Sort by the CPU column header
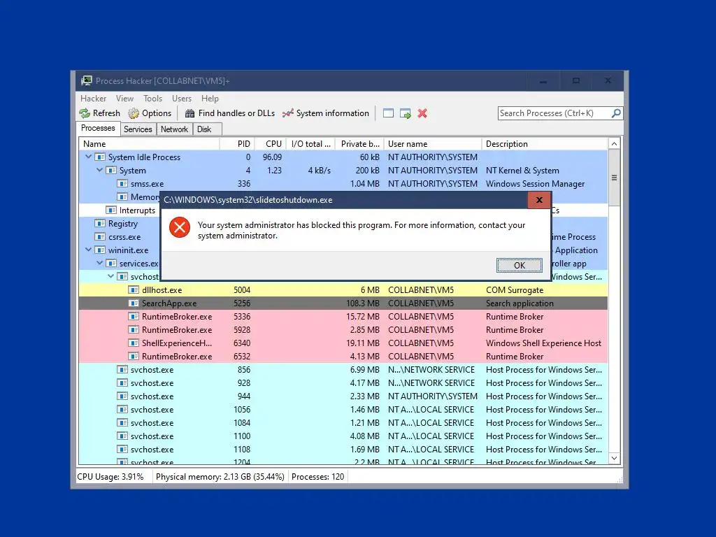The height and width of the screenshot is (537, 716). point(271,144)
